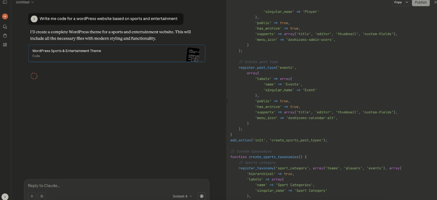
Task: Start a new chat with plus icon
Action: [5, 17]
